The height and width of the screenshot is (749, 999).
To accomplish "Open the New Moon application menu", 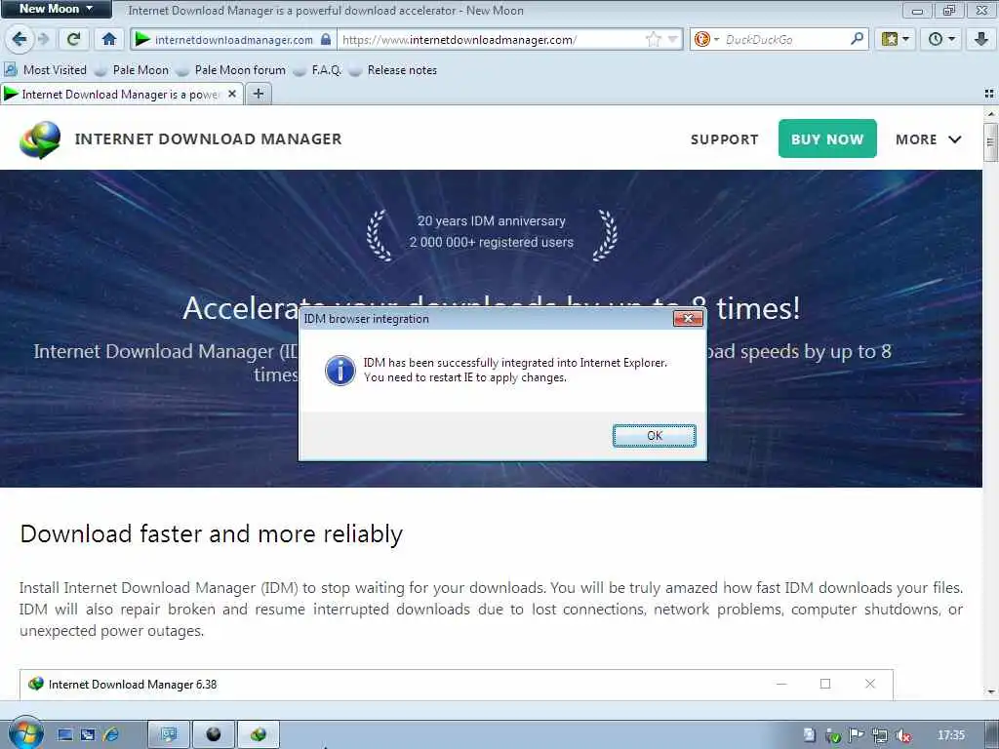I will coord(56,9).
